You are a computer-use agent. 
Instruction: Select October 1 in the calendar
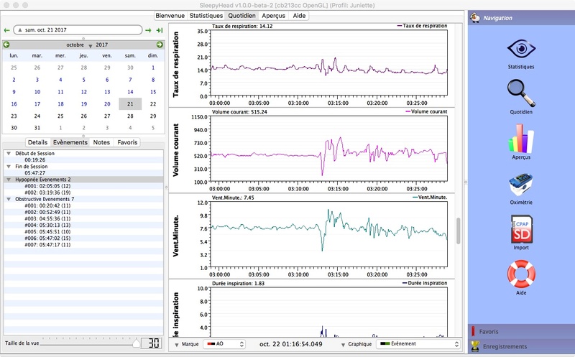tap(153, 68)
